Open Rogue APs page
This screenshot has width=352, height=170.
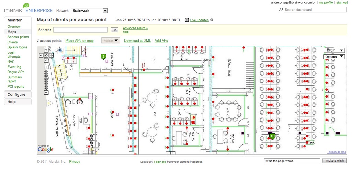[16, 72]
